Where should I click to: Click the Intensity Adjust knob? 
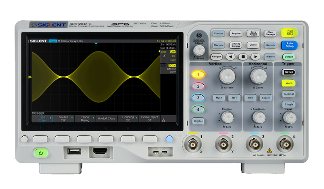pos(199,50)
